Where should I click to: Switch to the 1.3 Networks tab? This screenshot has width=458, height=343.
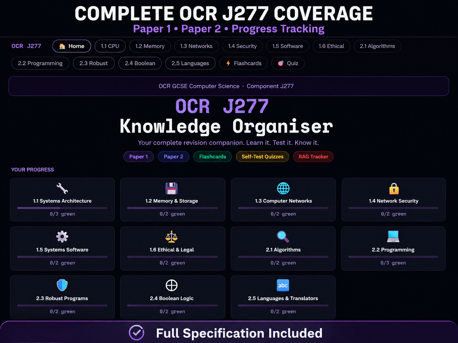click(196, 46)
